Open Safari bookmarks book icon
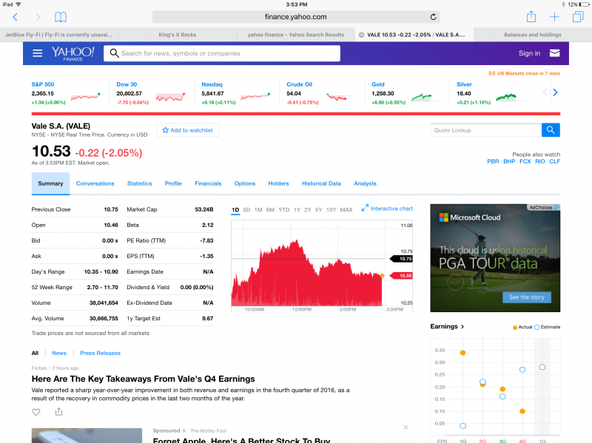Image resolution: width=592 pixels, height=443 pixels. coord(61,16)
